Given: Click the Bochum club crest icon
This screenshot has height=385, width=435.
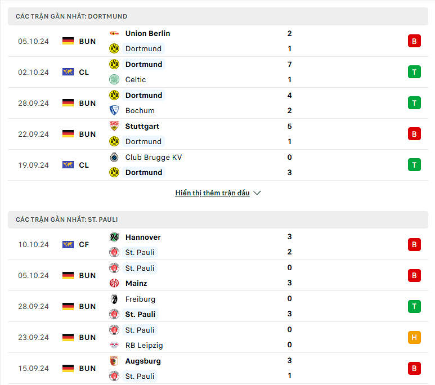Looking at the screenshot, I should tap(114, 110).
